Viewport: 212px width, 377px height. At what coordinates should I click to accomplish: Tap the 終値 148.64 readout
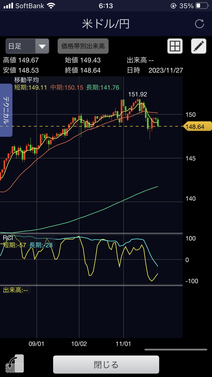[x=83, y=70]
